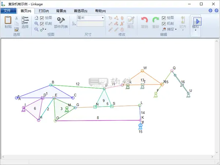Select joint Q on the canvas
The height and width of the screenshot is (165, 220).
(172, 71)
